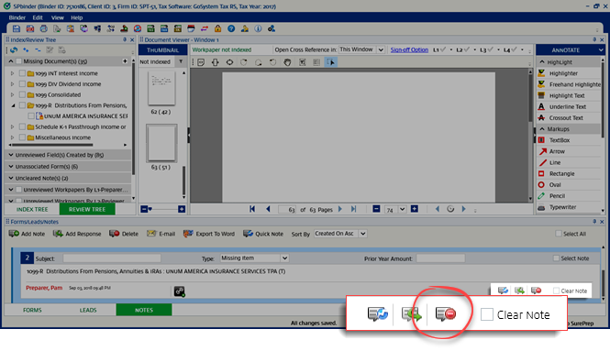Check the 1099 Consolidated checkbox
This screenshot has height=351, width=610.
click(x=22, y=94)
